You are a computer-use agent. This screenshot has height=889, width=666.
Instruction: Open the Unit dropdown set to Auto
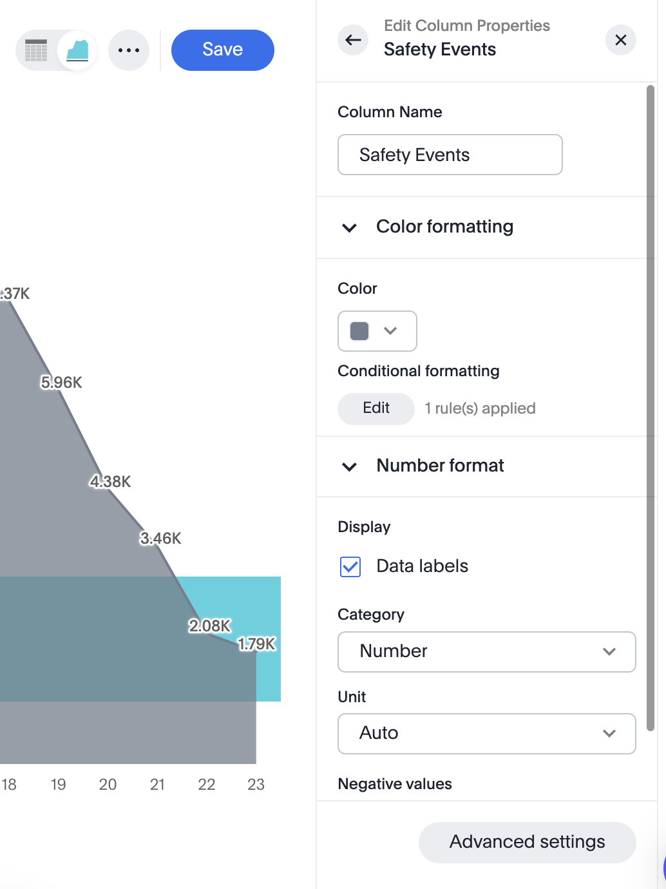pos(486,734)
